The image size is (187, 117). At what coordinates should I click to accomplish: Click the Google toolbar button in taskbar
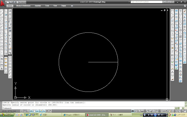coord(20,115)
